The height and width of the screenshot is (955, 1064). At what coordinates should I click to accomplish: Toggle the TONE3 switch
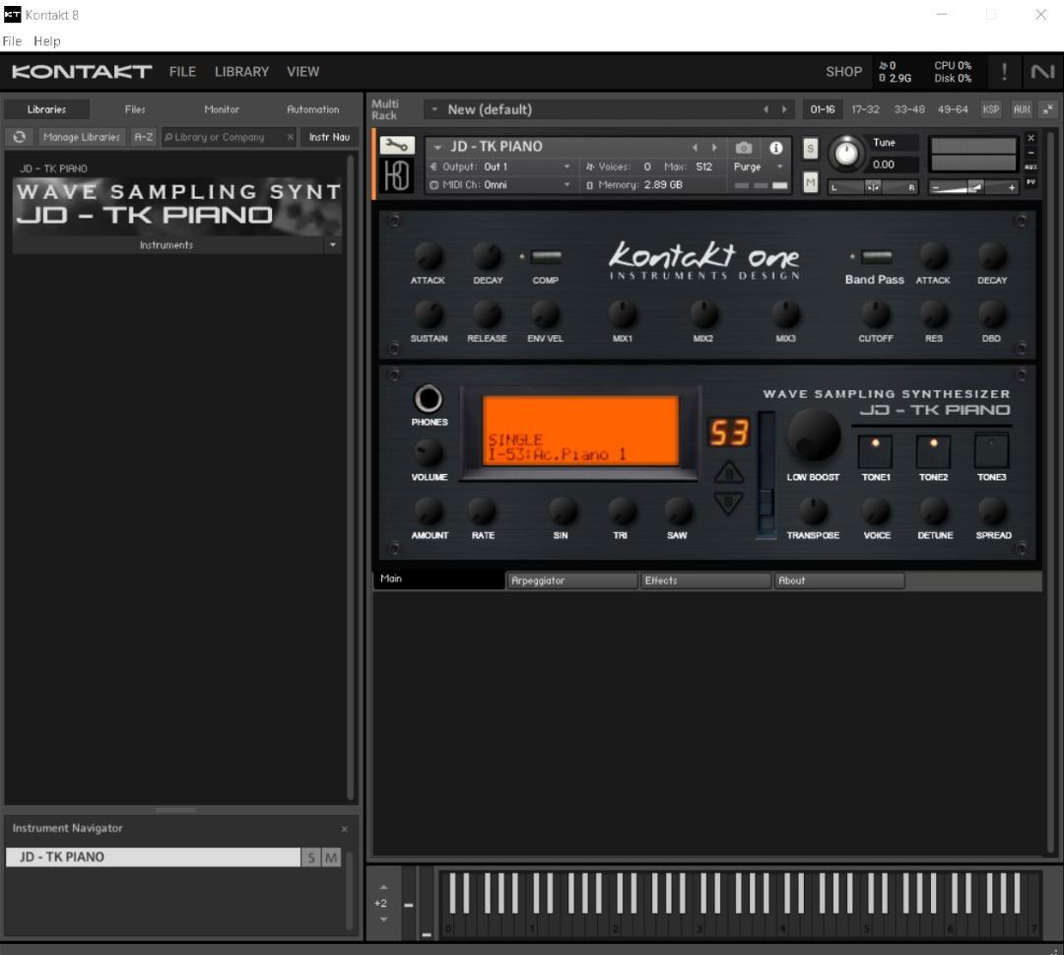point(991,451)
